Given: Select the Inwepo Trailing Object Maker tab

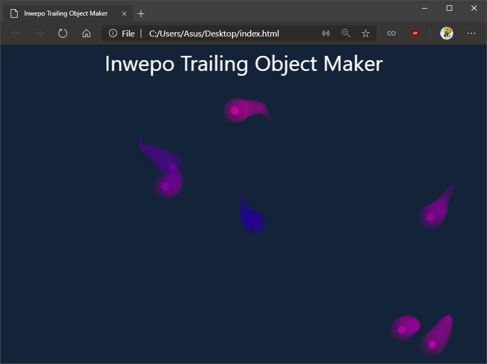Looking at the screenshot, I should click(x=66, y=13).
